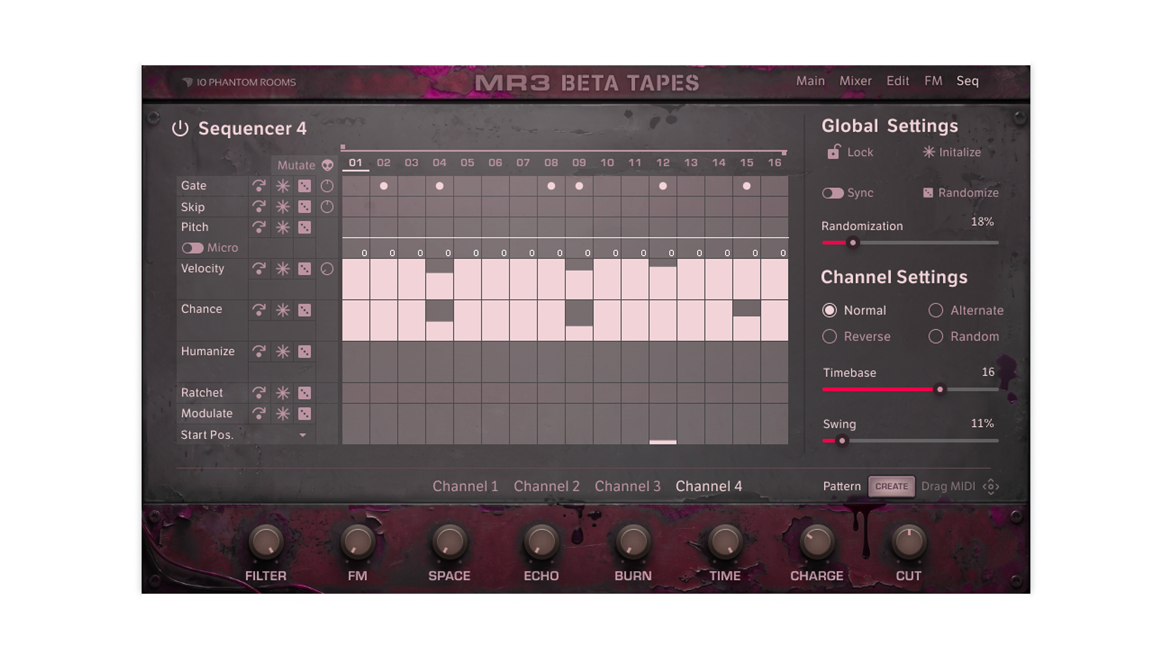Viewport: 1172px width, 659px height.
Task: Click Initalize in Global Settings
Action: point(952,152)
